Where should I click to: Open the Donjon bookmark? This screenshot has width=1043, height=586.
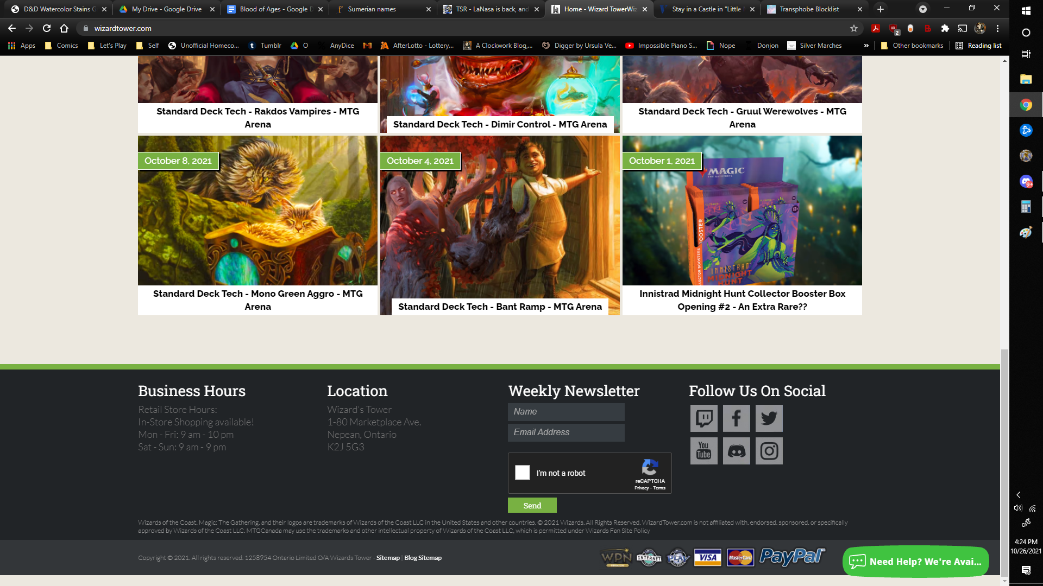tap(762, 46)
